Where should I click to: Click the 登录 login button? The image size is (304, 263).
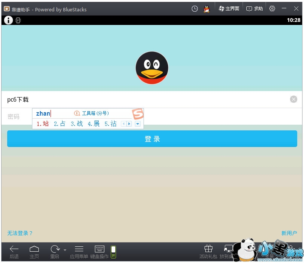pos(152,139)
